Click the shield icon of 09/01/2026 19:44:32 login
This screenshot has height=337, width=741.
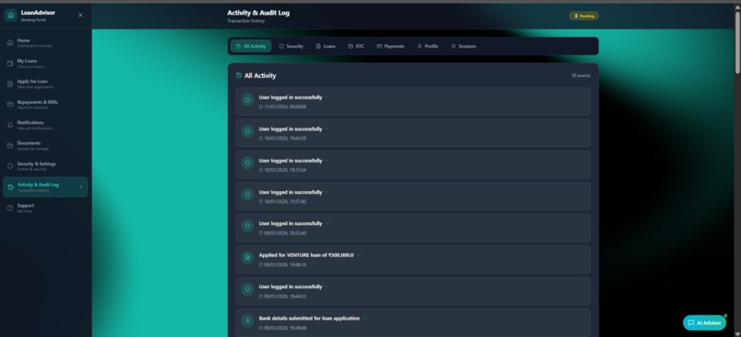(x=247, y=289)
